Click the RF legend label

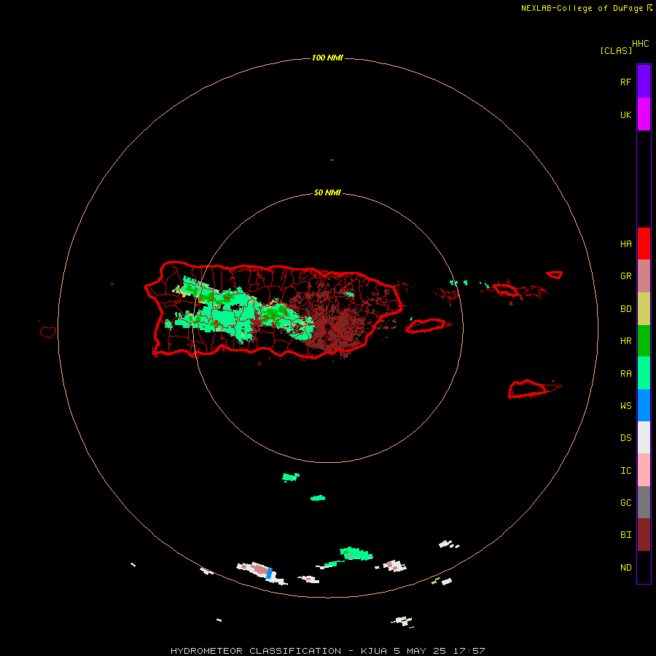pyautogui.click(x=625, y=82)
